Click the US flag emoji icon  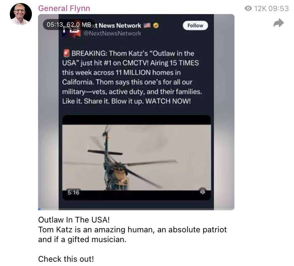pos(147,25)
